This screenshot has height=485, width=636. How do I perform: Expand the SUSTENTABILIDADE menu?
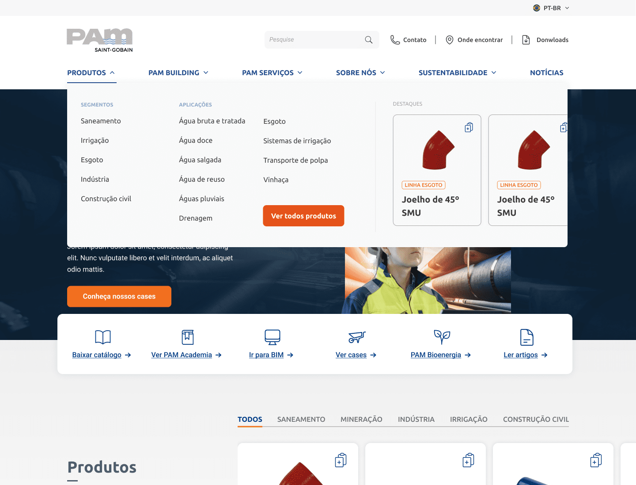(458, 73)
